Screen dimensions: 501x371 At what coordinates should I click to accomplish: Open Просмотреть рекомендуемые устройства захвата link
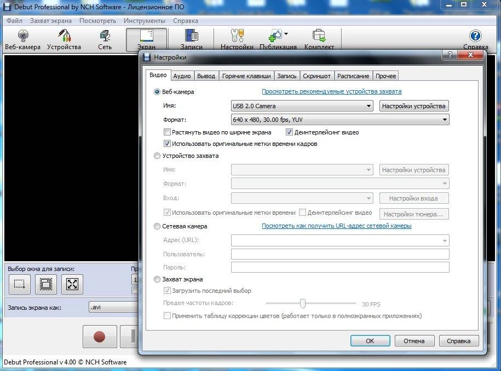pos(332,91)
